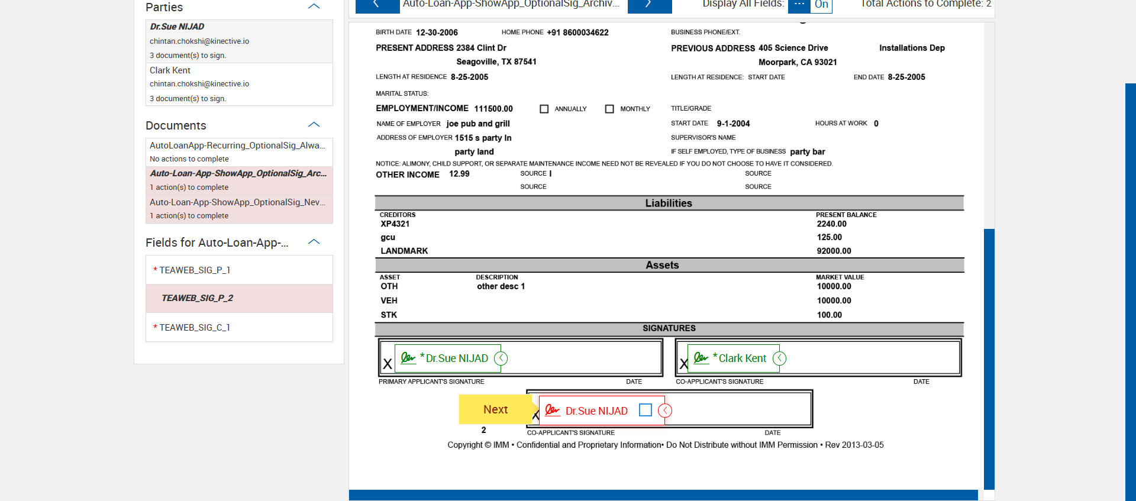Select field TEAWEB_SIG_C_1
This screenshot has height=501, width=1136.
point(239,327)
